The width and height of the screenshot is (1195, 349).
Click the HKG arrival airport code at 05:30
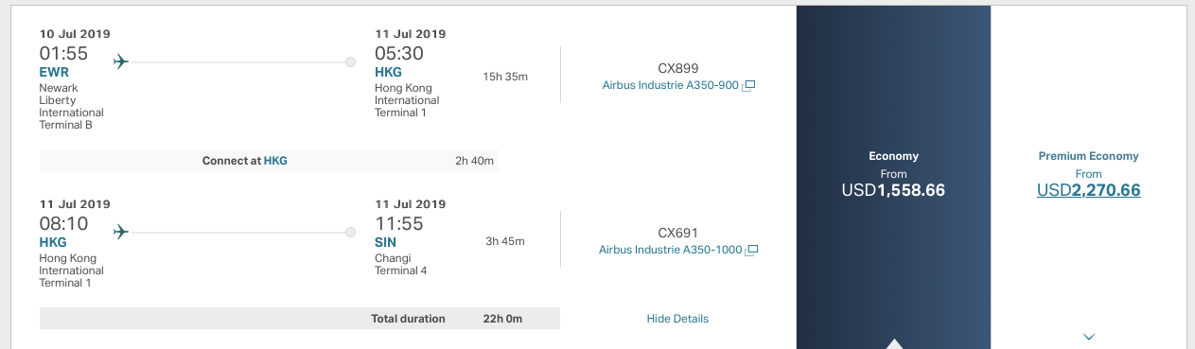coord(389,72)
